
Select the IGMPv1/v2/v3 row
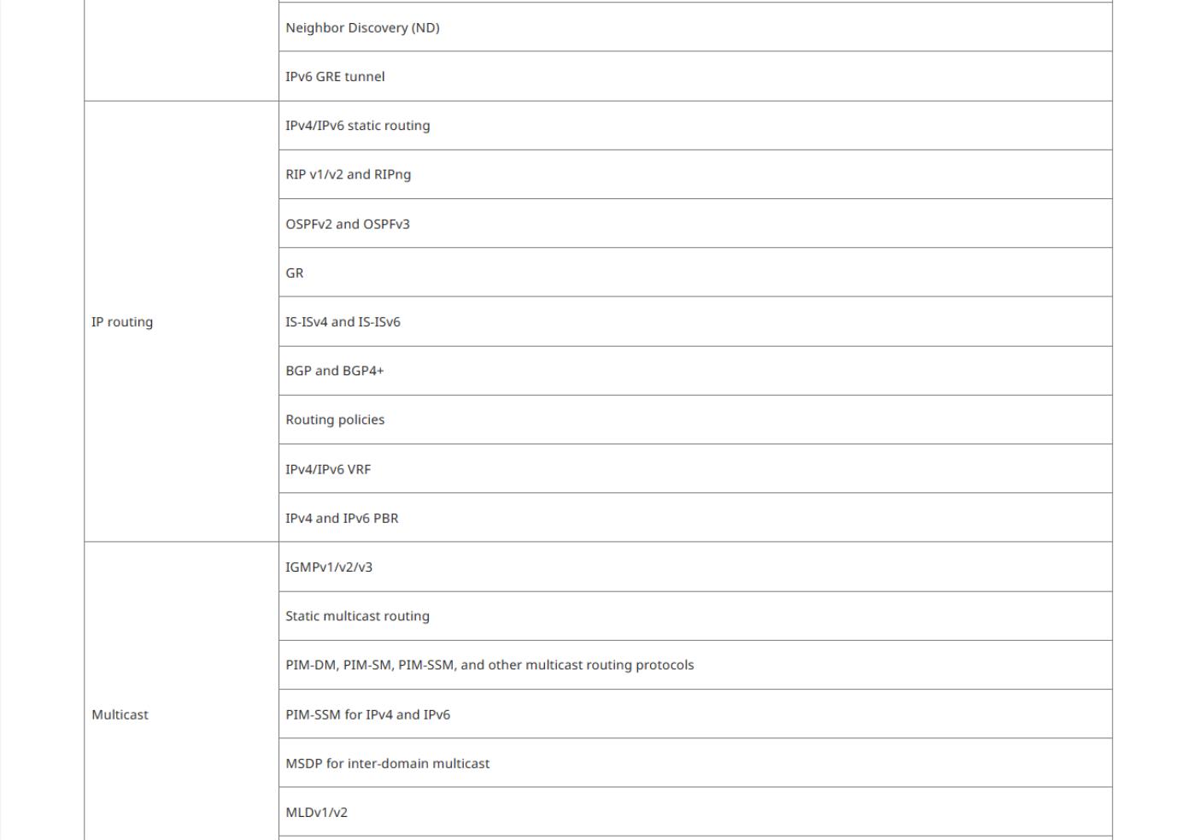[x=695, y=567]
